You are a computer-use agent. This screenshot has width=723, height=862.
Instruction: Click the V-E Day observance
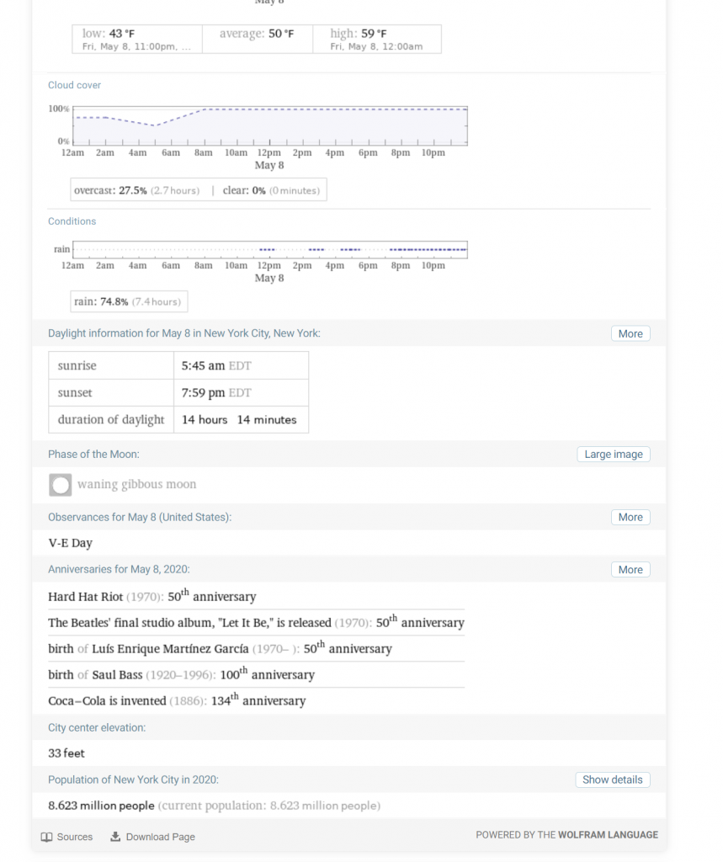(x=70, y=544)
